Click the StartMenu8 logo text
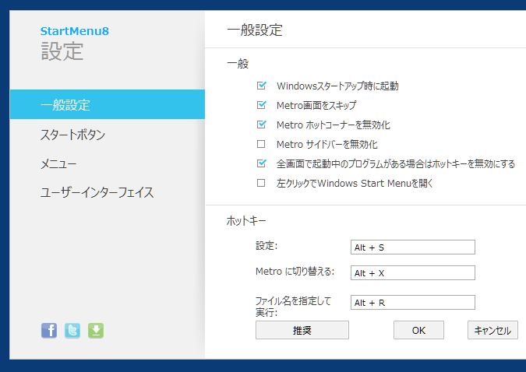The image size is (526, 372). 75,31
